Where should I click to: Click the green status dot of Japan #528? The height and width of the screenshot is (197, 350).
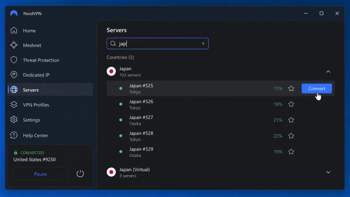[121, 136]
